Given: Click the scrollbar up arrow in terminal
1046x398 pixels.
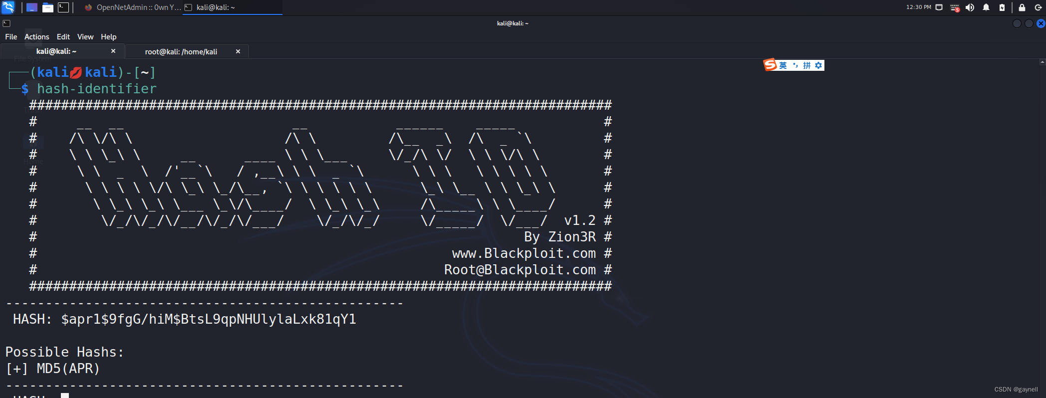Looking at the screenshot, I should coord(1042,62).
